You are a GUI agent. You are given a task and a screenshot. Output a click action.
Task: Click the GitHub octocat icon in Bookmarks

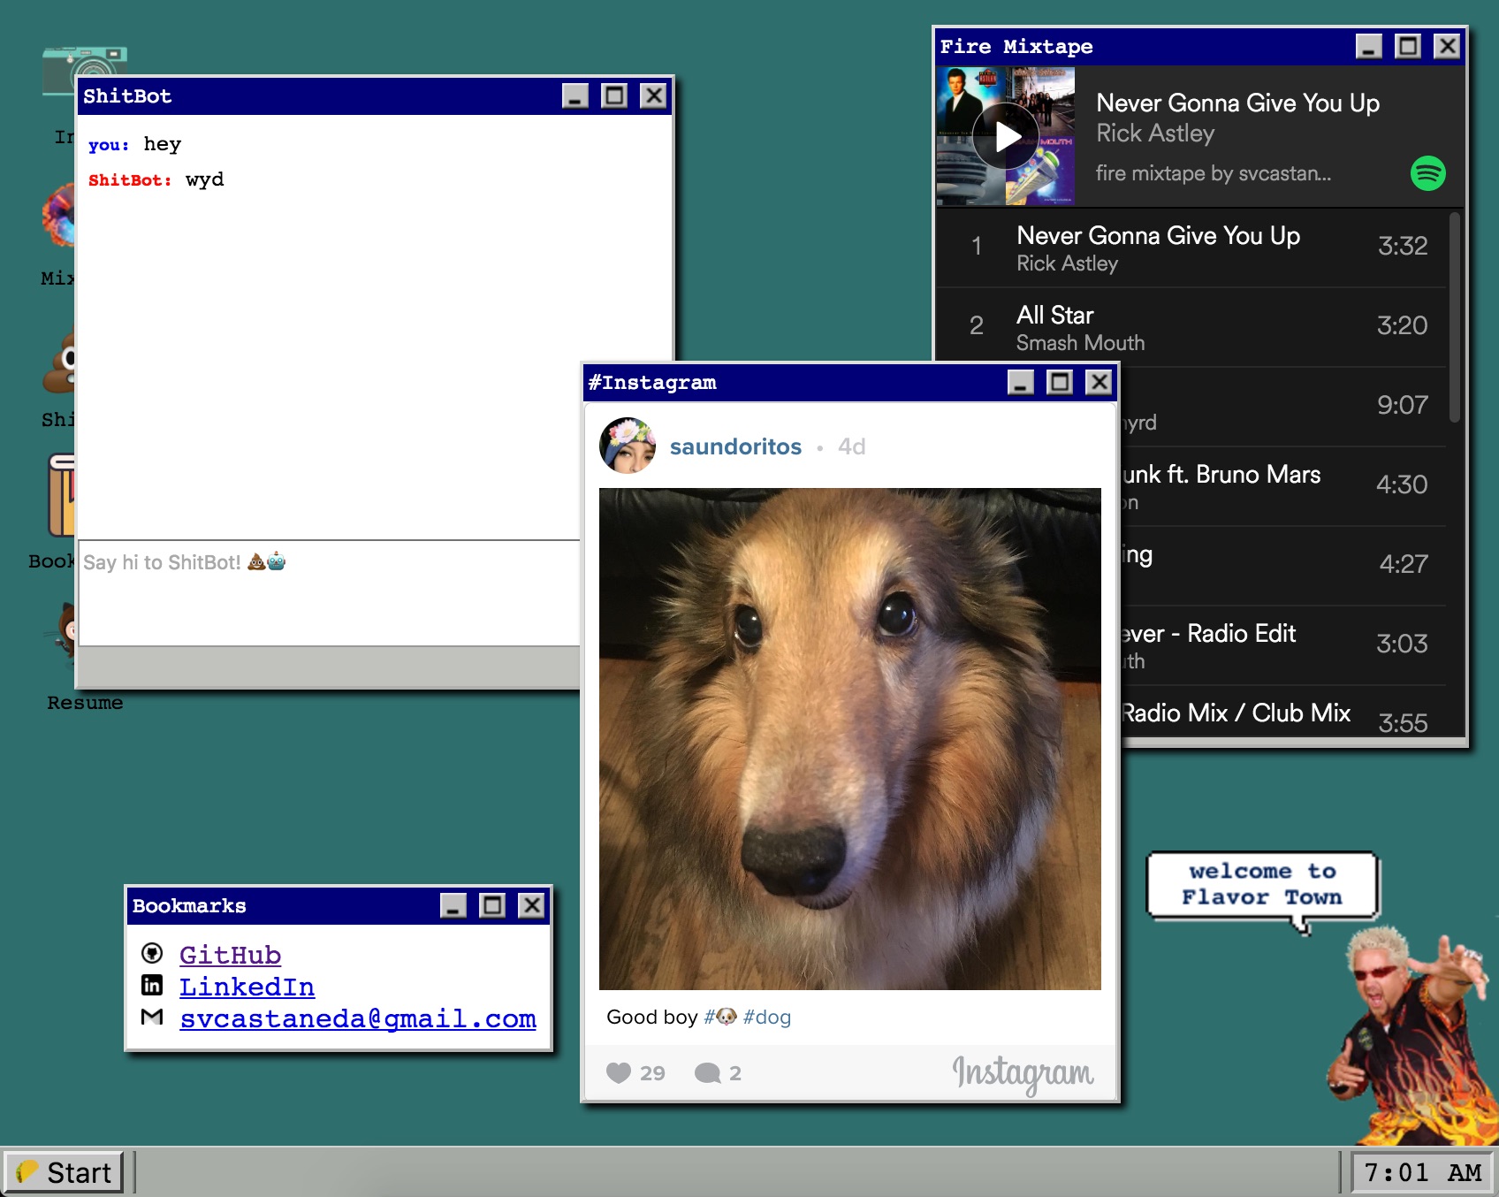(152, 953)
